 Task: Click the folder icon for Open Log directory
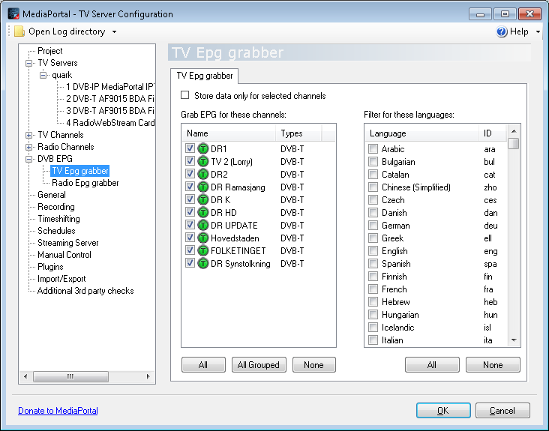19,31
